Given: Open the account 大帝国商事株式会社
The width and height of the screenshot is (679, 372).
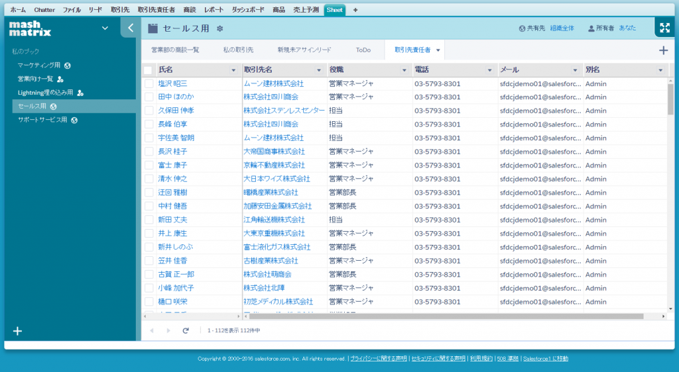Looking at the screenshot, I should [x=274, y=152].
